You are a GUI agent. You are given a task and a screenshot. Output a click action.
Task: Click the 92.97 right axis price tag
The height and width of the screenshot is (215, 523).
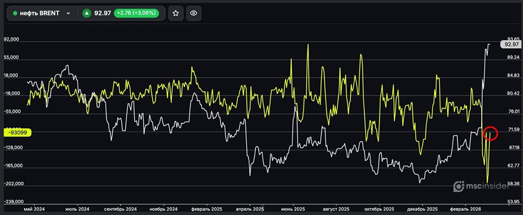[x=511, y=45]
